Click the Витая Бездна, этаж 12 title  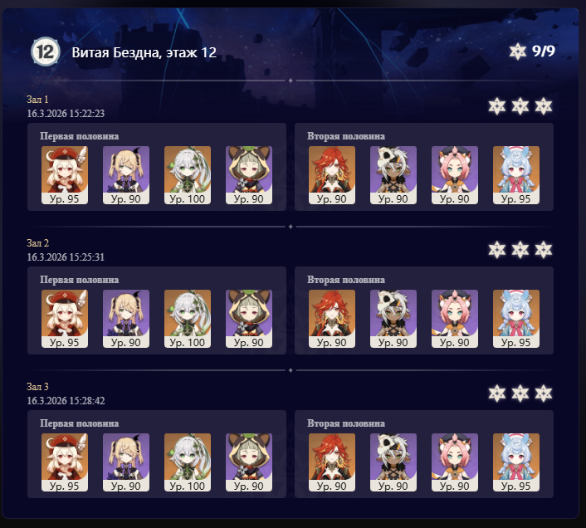[144, 52]
